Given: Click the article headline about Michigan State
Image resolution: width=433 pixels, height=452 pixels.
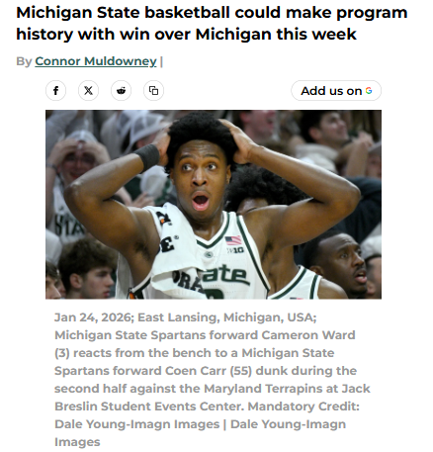Looking at the screenshot, I should pyautogui.click(x=212, y=23).
